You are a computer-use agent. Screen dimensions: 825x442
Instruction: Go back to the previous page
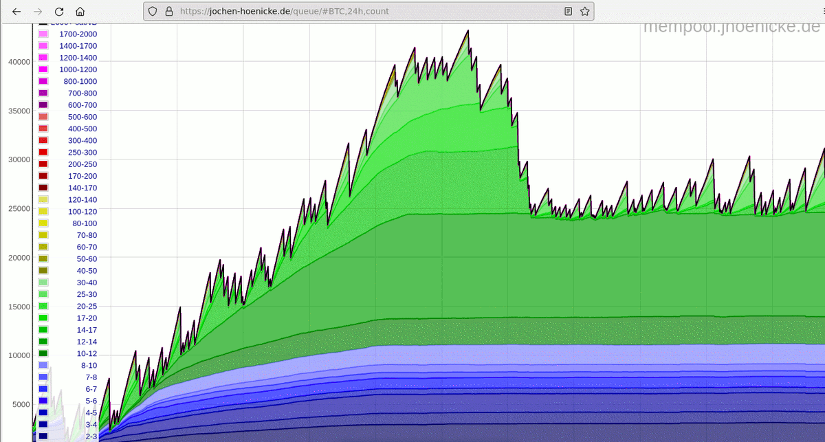17,12
